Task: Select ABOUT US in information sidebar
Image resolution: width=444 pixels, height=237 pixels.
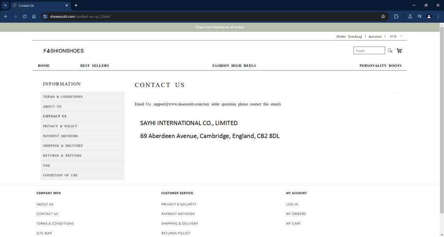Action: pos(82,107)
